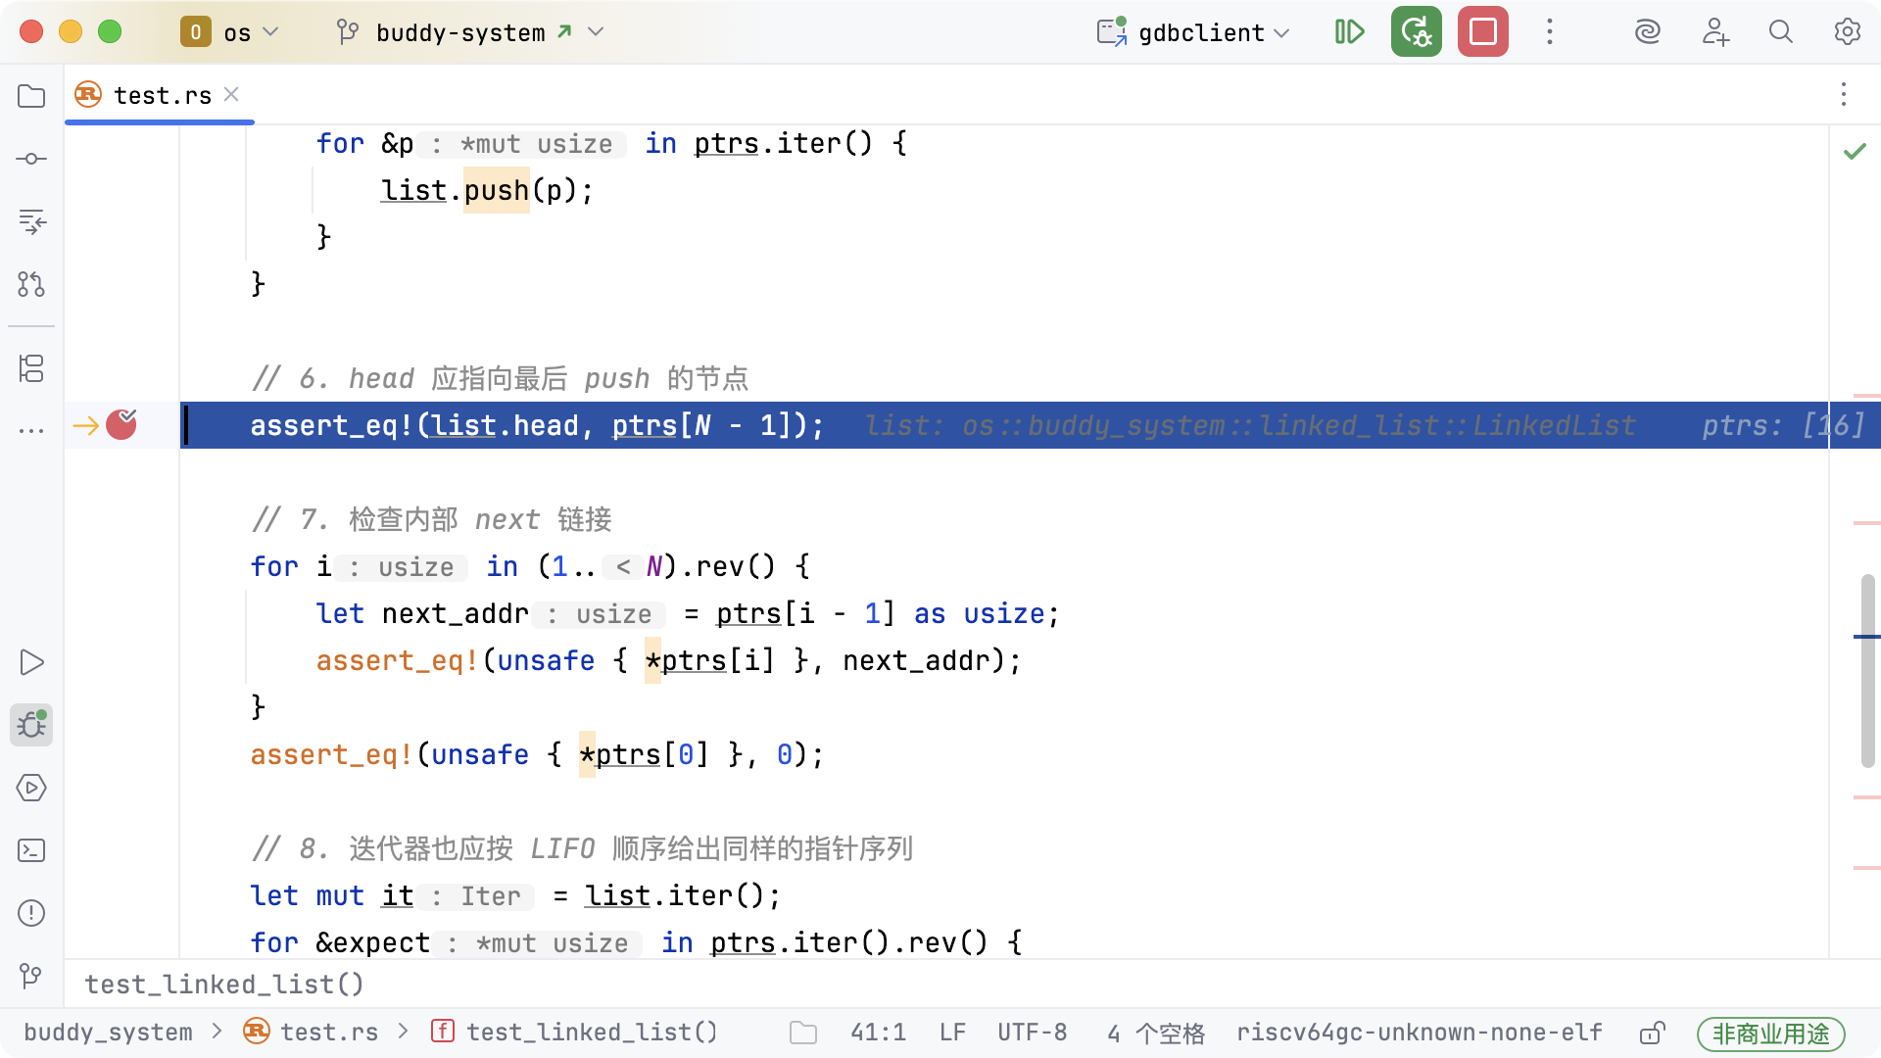Toggle read-only lock in status bar

coord(1652,1033)
